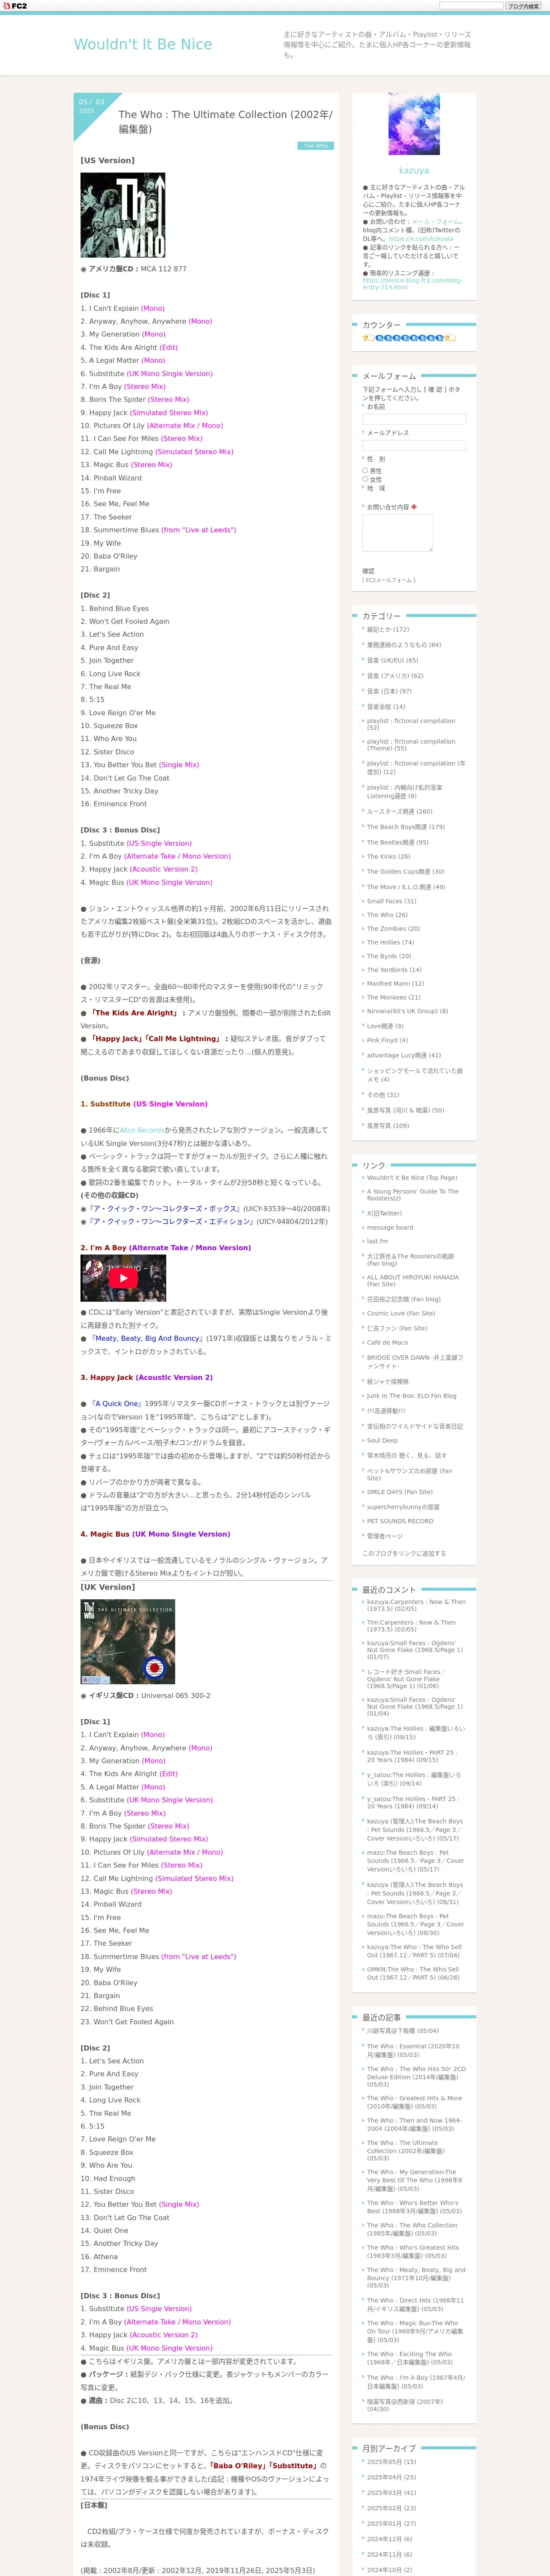Click the お名前 input field

coord(414,420)
